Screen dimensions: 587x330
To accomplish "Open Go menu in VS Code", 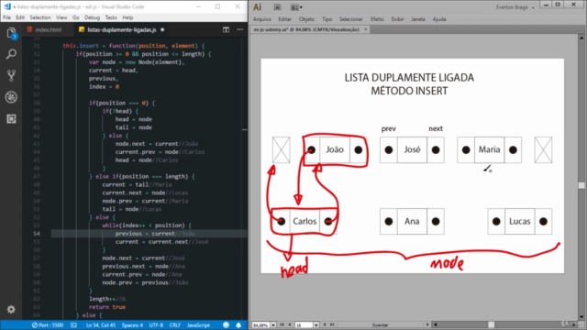I will point(75,17).
